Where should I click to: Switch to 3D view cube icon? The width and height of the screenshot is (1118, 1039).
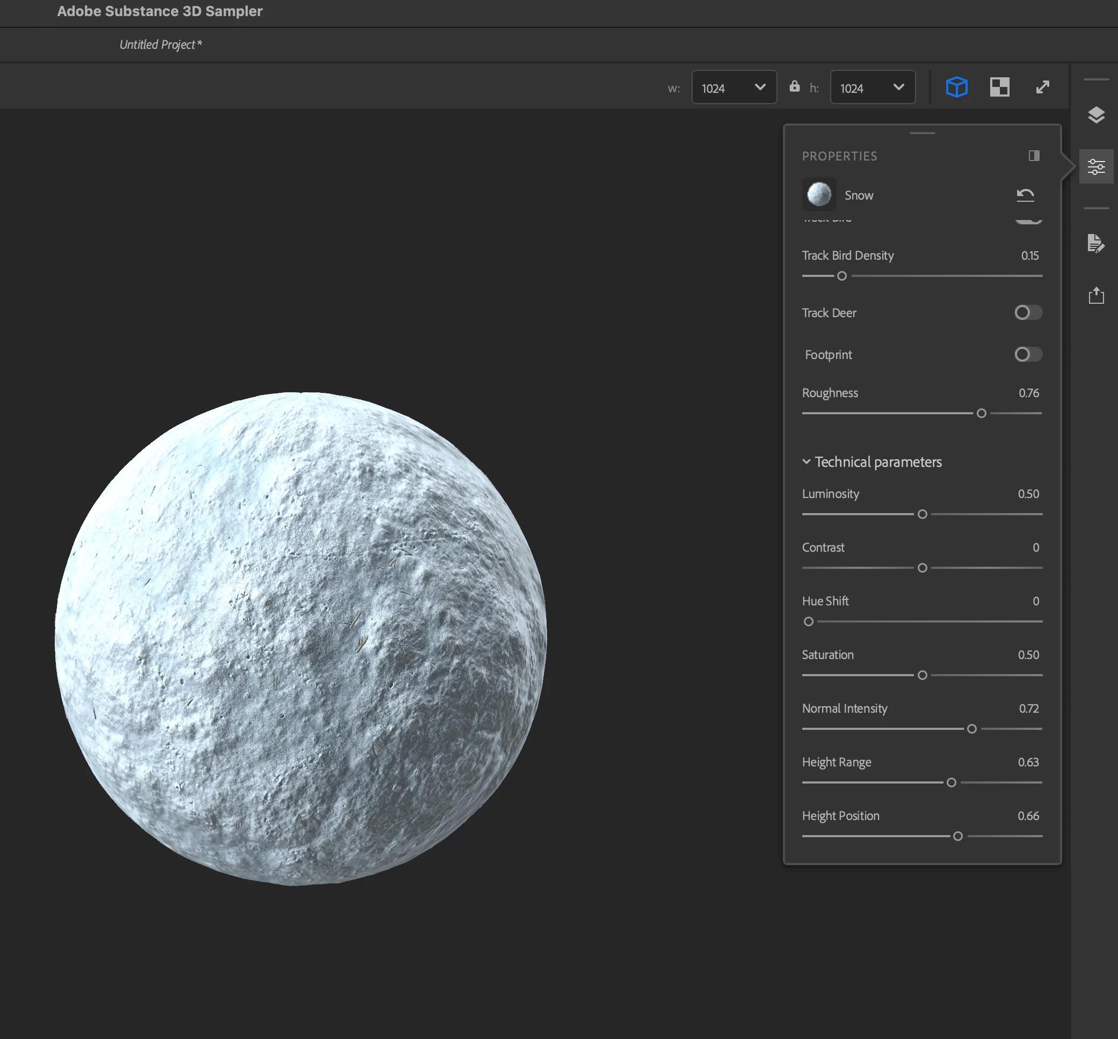tap(956, 87)
